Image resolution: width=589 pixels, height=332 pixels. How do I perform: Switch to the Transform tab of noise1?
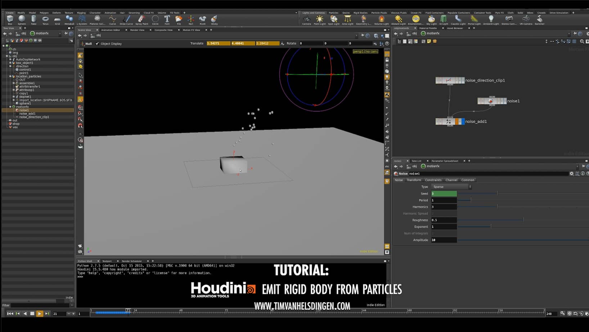pos(414,180)
